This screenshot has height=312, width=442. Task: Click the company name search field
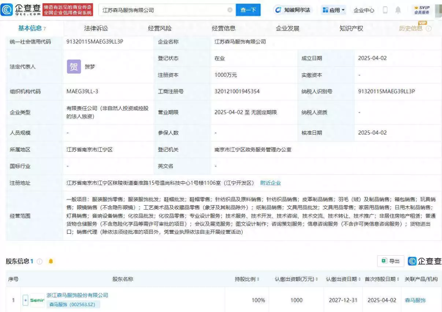coord(163,10)
